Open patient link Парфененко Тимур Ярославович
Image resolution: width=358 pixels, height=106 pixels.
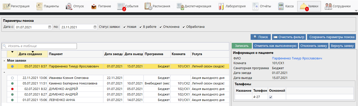297,58
